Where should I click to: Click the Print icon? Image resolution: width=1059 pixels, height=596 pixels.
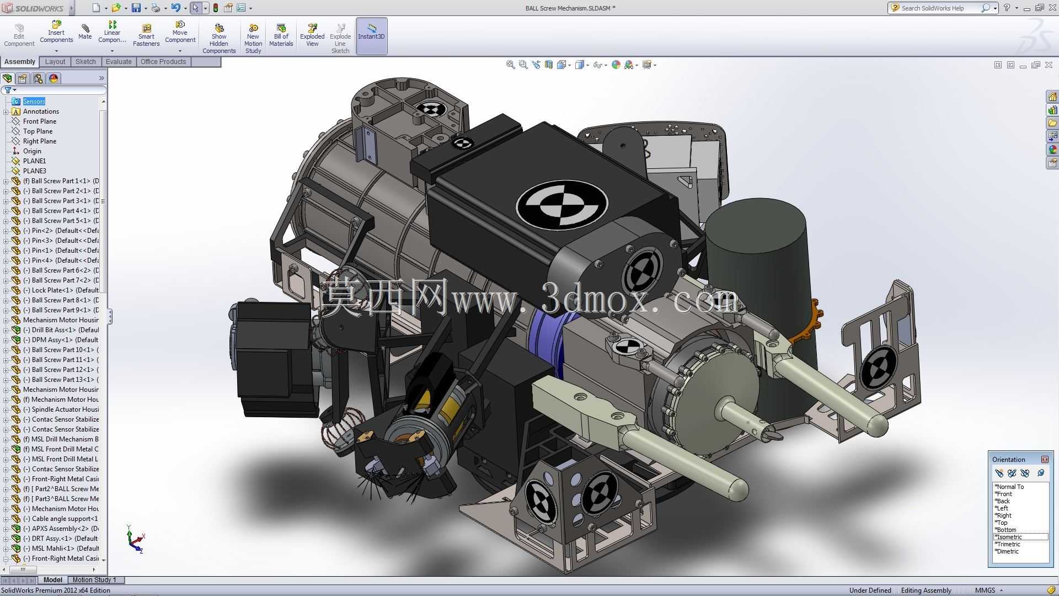[156, 8]
